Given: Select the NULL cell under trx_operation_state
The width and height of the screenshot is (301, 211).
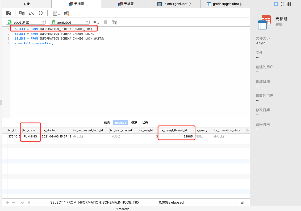Looking at the screenshot, I should pyautogui.click(x=230, y=136).
